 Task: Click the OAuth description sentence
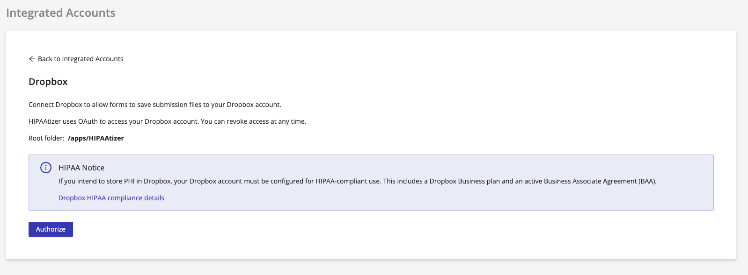[x=167, y=121]
